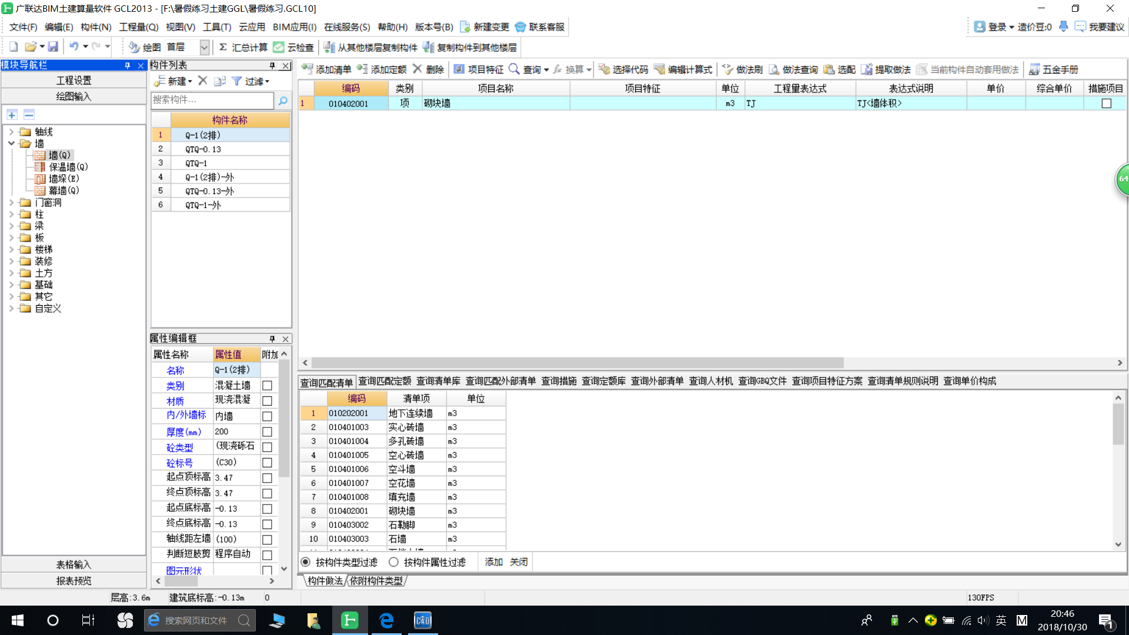Click the 搜索构件 search field
The width and height of the screenshot is (1129, 635).
212,101
